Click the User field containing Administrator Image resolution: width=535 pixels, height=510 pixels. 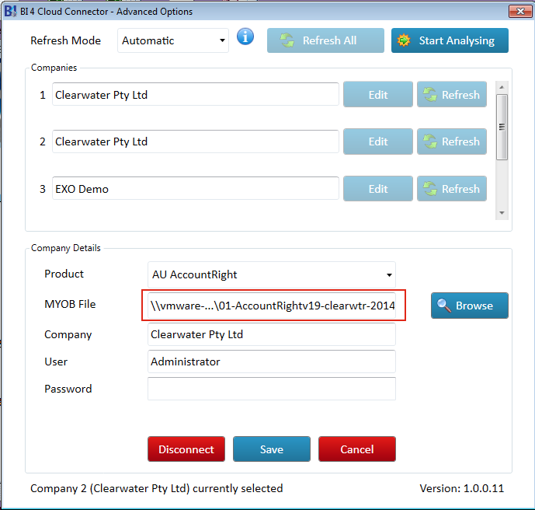click(x=272, y=362)
